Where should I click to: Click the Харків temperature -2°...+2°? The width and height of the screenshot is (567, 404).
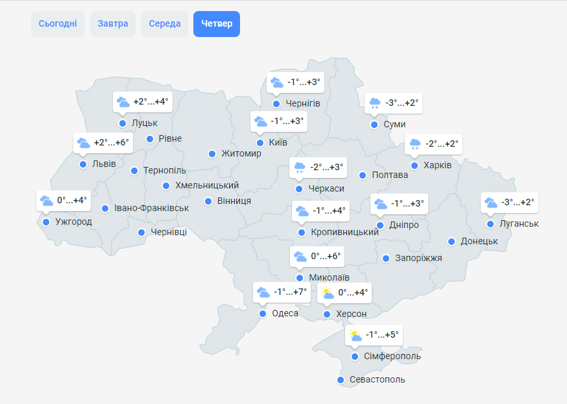coord(442,144)
